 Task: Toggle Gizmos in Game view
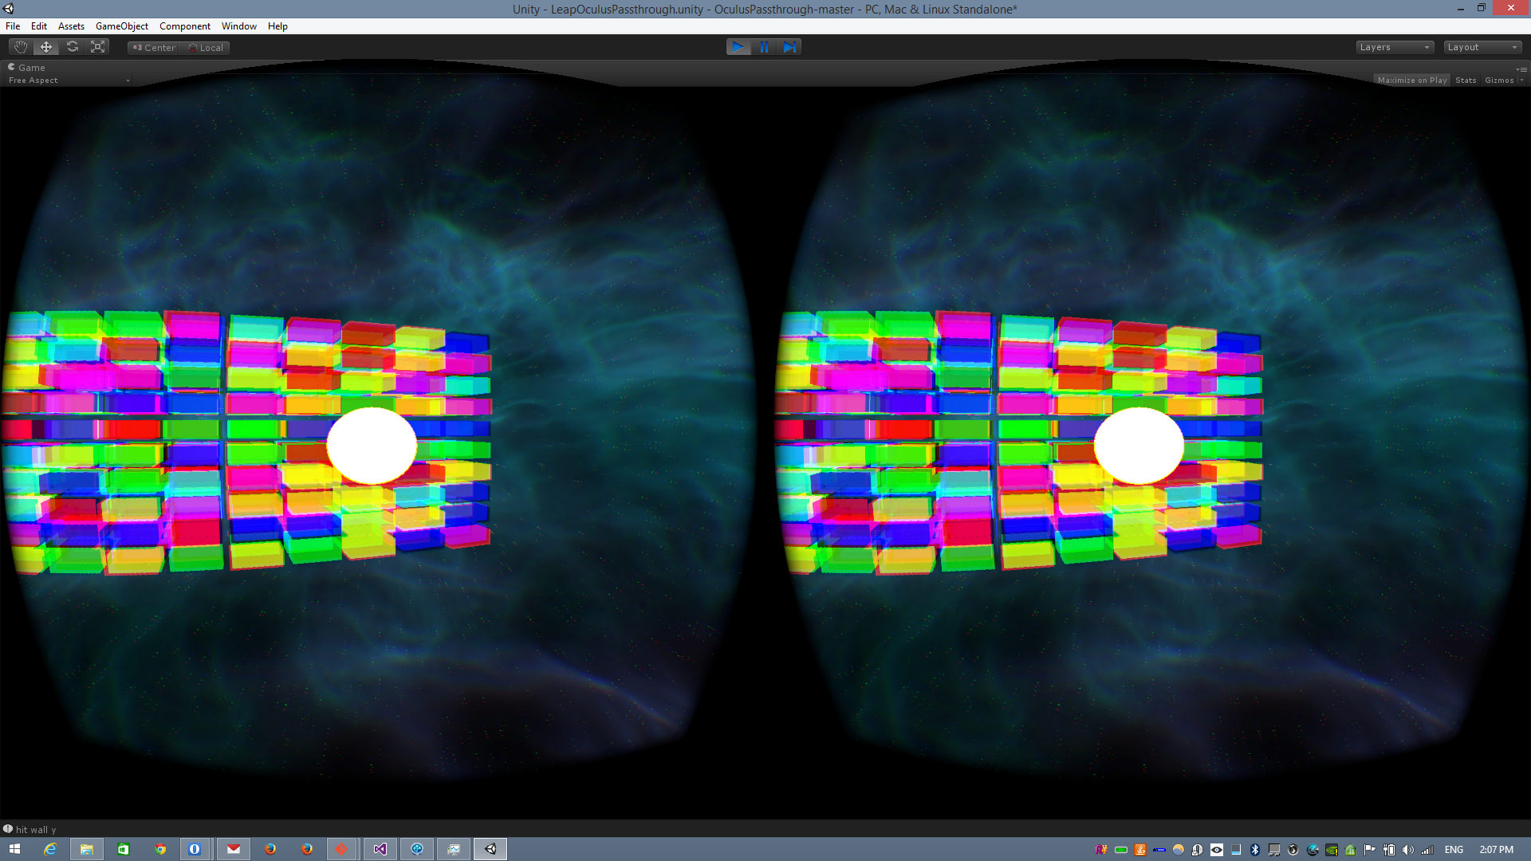pyautogui.click(x=1499, y=81)
